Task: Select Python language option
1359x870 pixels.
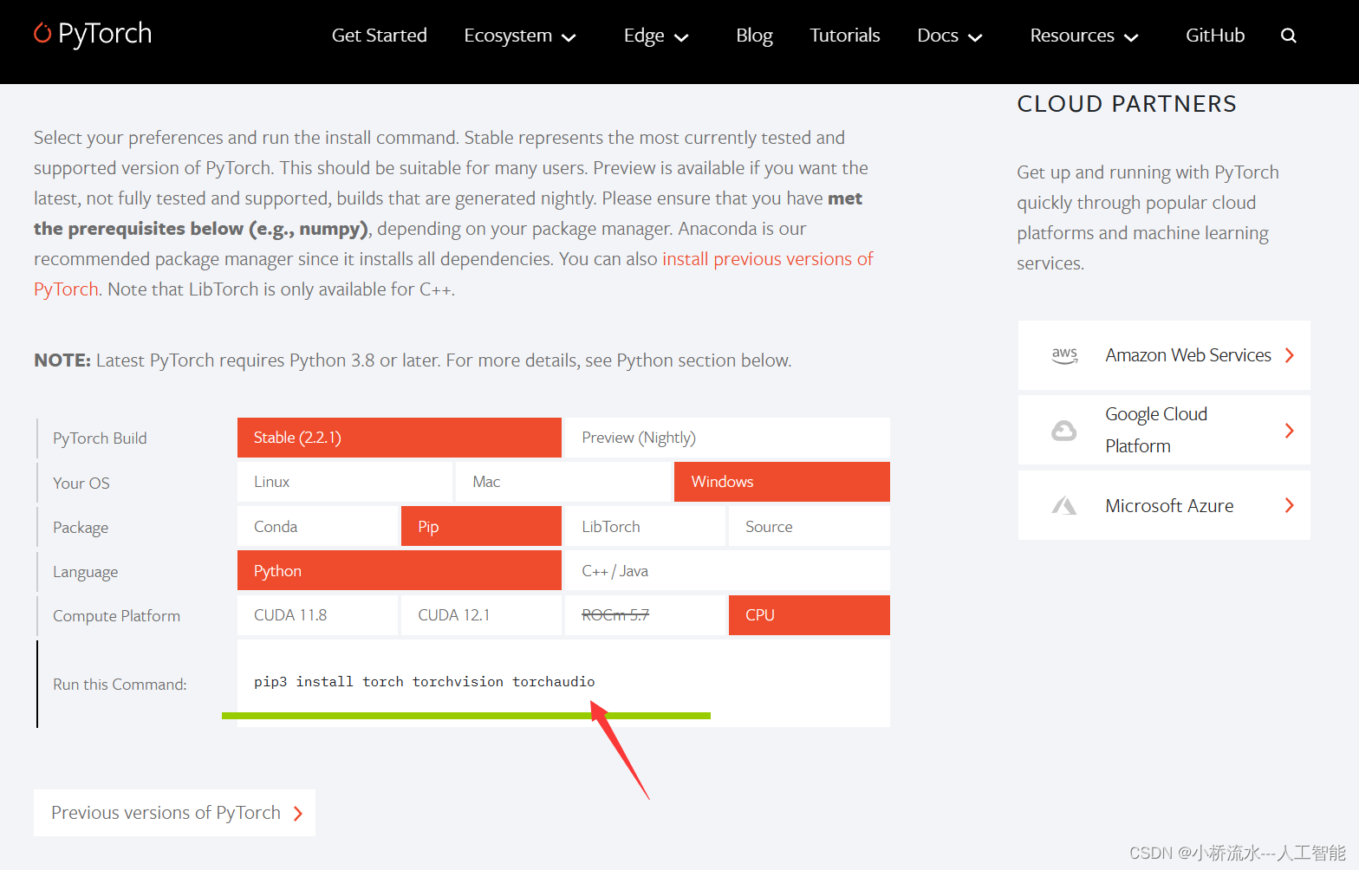Action: coord(400,571)
